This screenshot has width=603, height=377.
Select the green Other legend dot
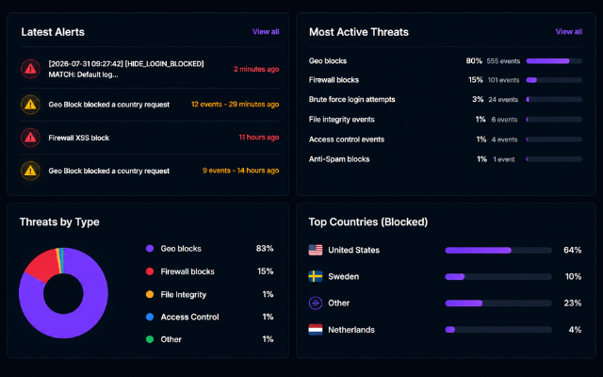tap(150, 339)
